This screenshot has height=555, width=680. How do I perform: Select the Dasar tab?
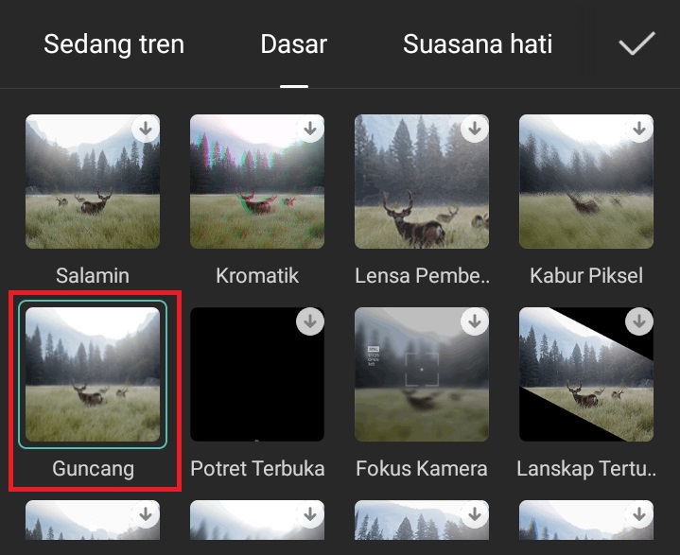coord(293,43)
